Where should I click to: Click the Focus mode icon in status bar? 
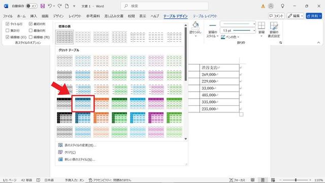coord(231,180)
